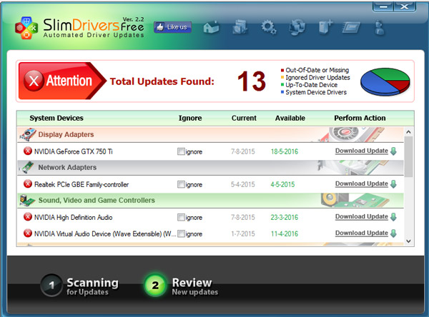Viewport: 429px width, 317px height.
Task: Tick ignore checkbox for NVIDIA High Definition Audio
Action: pyautogui.click(x=181, y=217)
